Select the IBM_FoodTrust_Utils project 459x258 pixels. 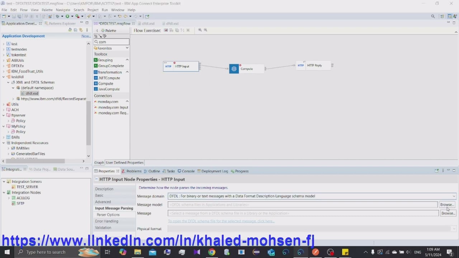[27, 71]
